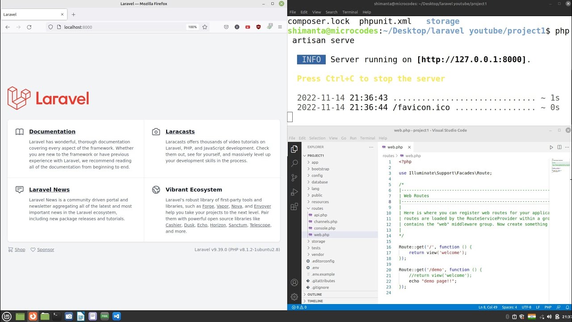Open the Accounts menu in VS Code

(x=294, y=283)
